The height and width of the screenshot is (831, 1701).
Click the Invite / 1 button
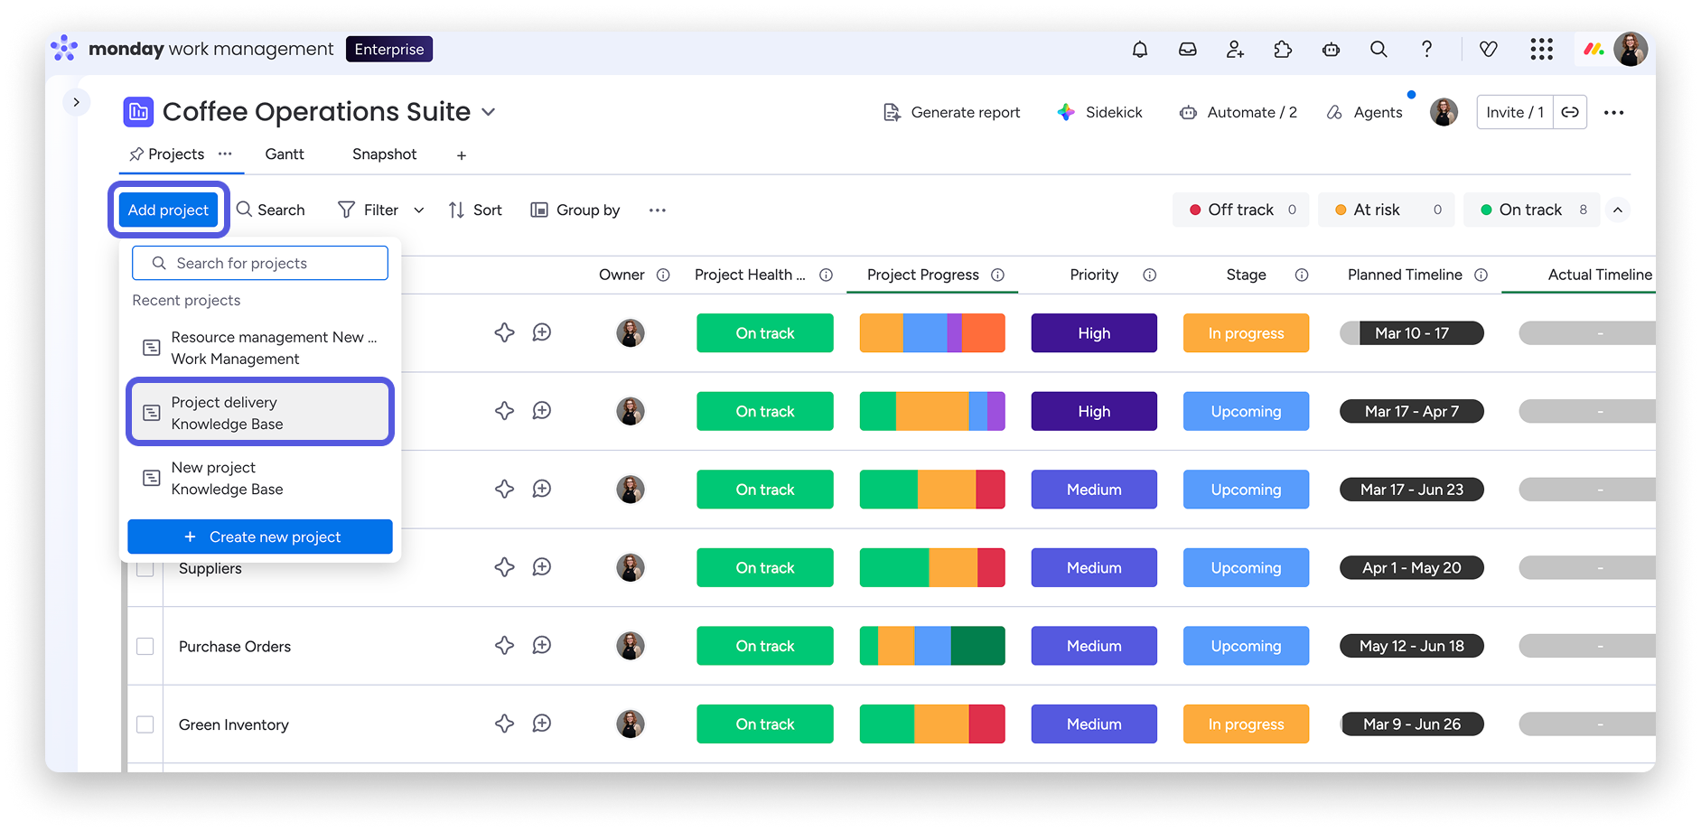point(1515,112)
